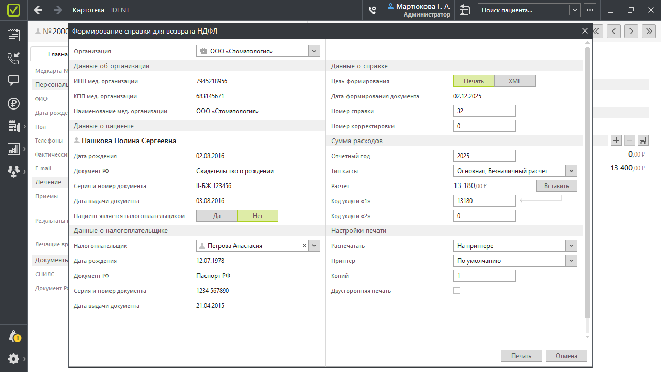Open the schedule calendar sidebar icon
This screenshot has width=661, height=372.
tap(13, 35)
